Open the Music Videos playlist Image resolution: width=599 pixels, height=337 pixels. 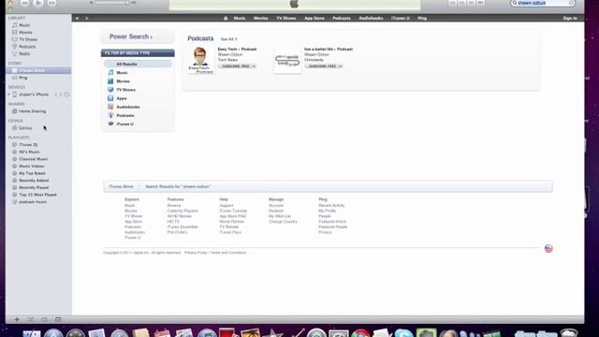31,167
